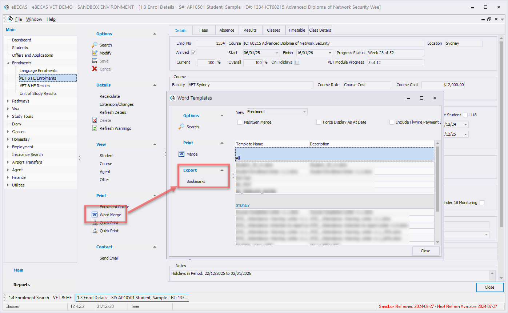This screenshot has width=508, height=313.
Task: Click the Search magnifier icon in main Options
Action: (95, 45)
